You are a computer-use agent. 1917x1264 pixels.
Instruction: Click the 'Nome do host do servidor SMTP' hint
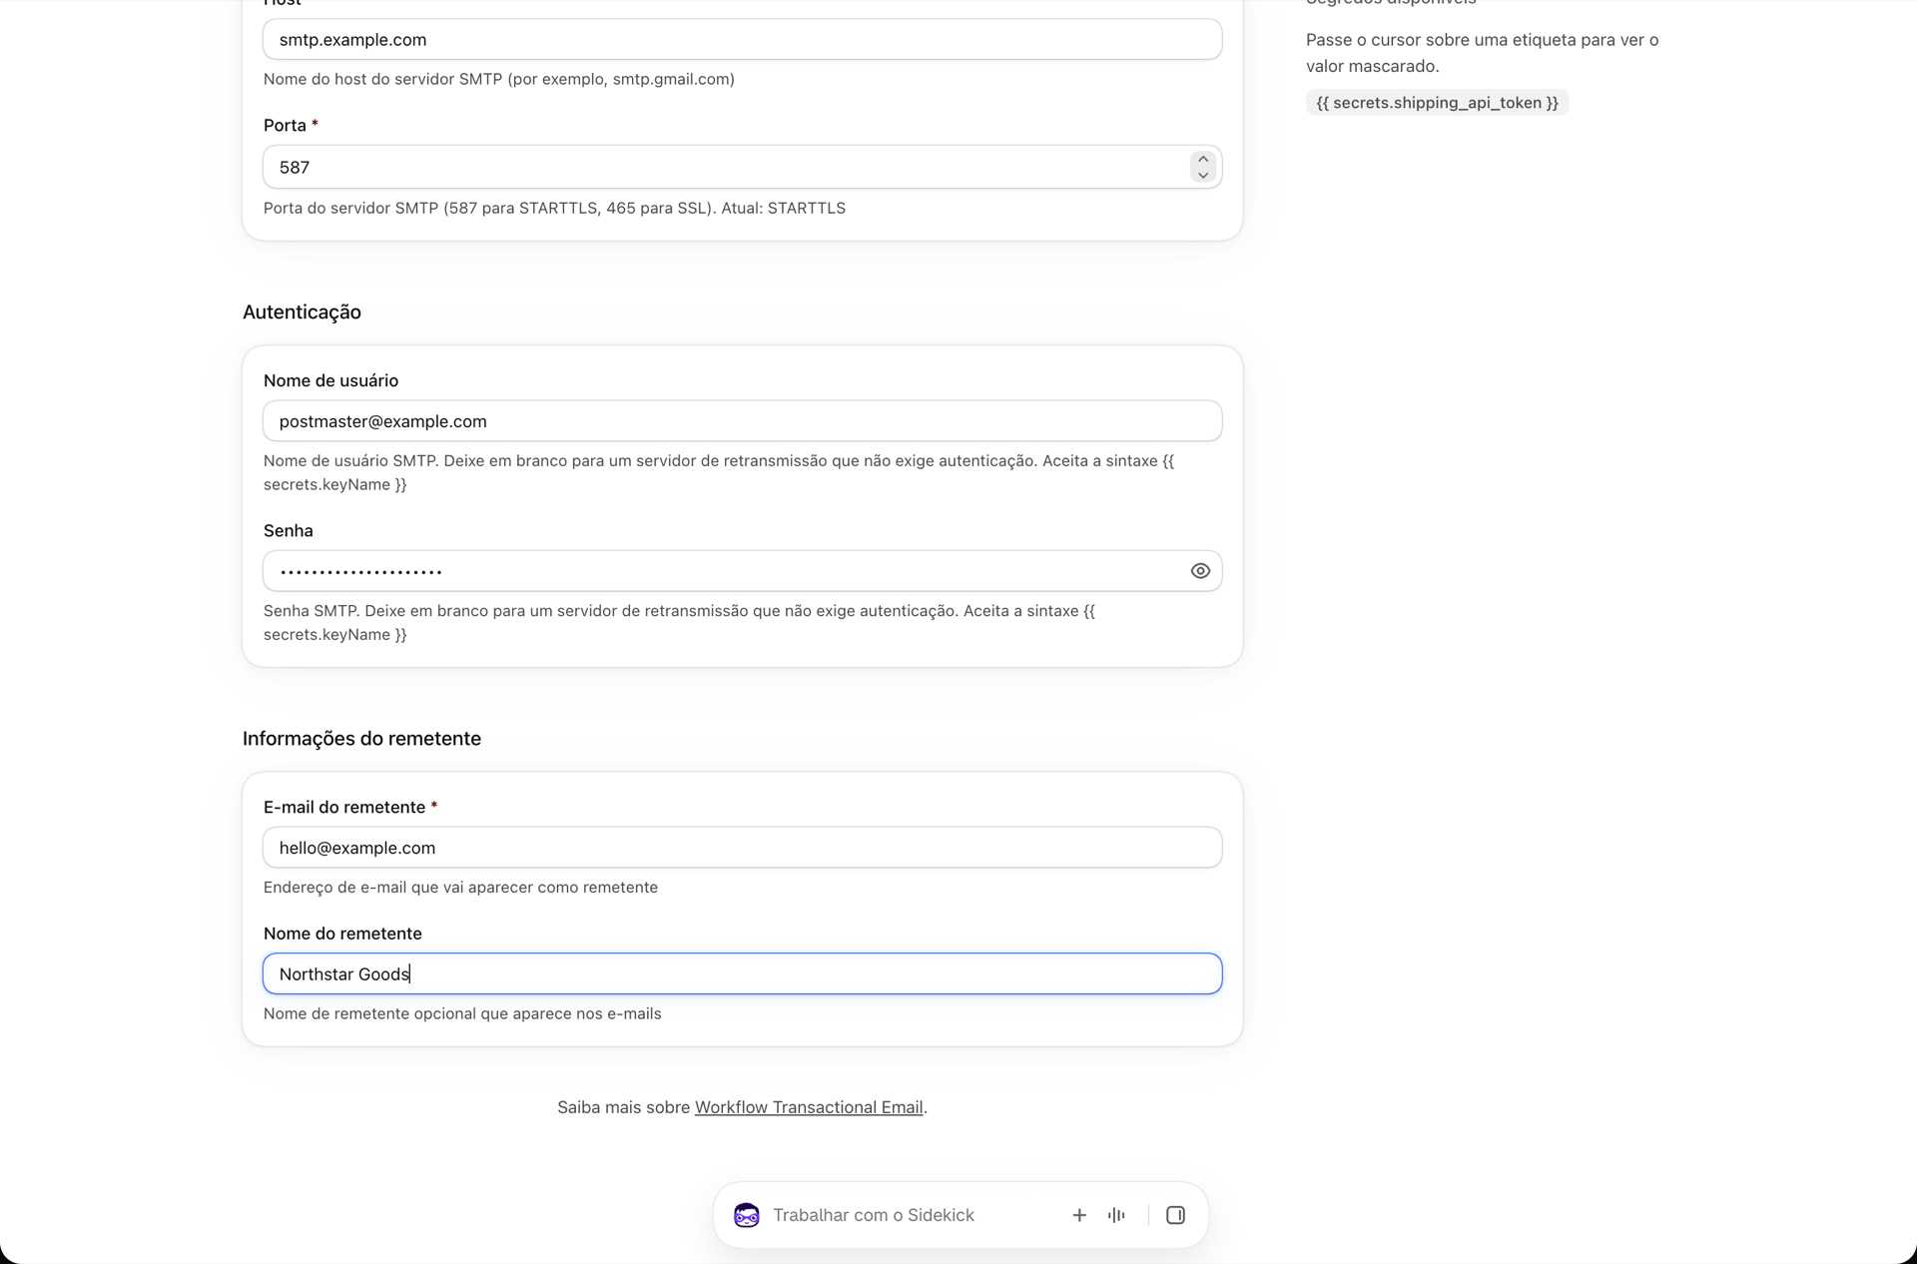(499, 79)
